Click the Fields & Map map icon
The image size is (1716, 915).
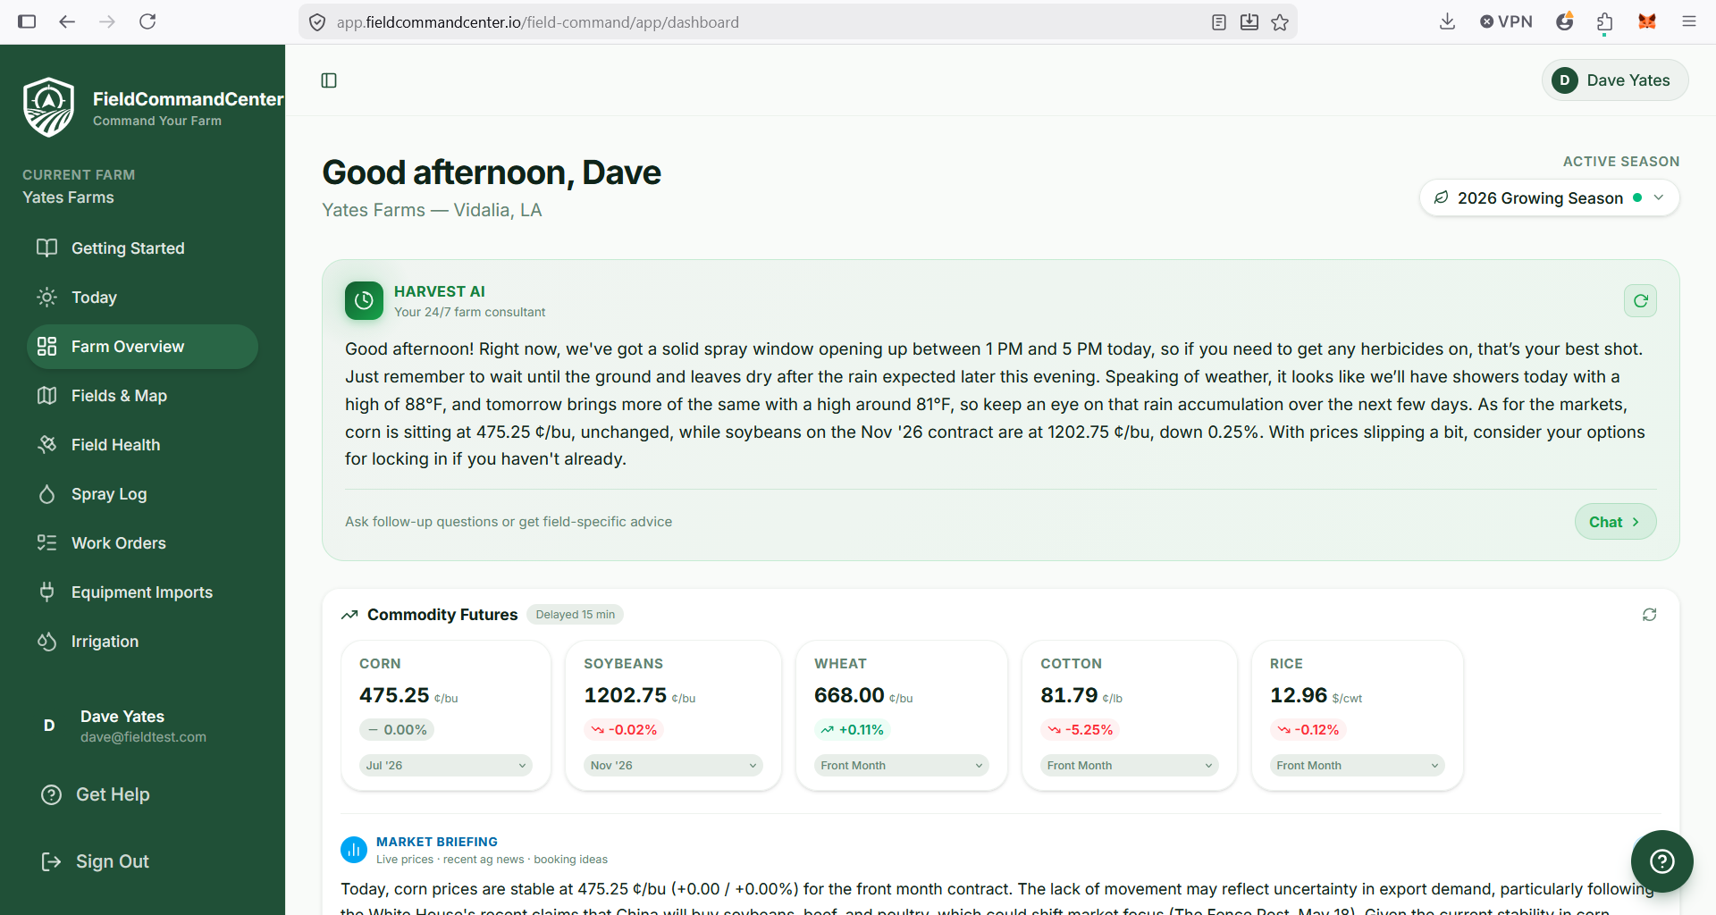coord(46,396)
